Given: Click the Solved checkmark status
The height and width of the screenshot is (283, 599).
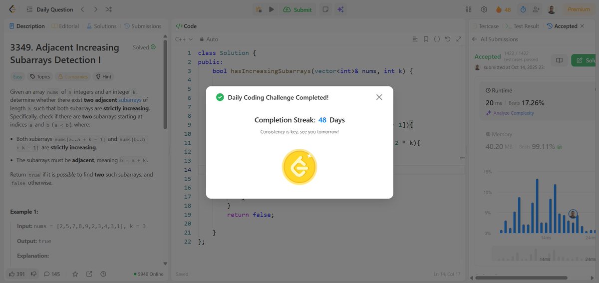Looking at the screenshot, I should (x=144, y=47).
